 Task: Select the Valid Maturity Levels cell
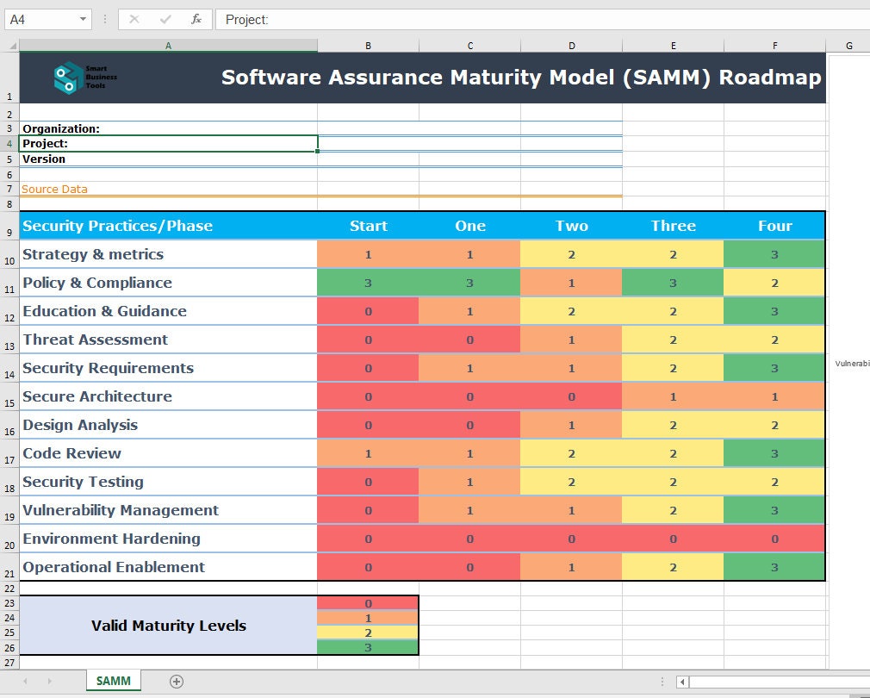click(168, 625)
